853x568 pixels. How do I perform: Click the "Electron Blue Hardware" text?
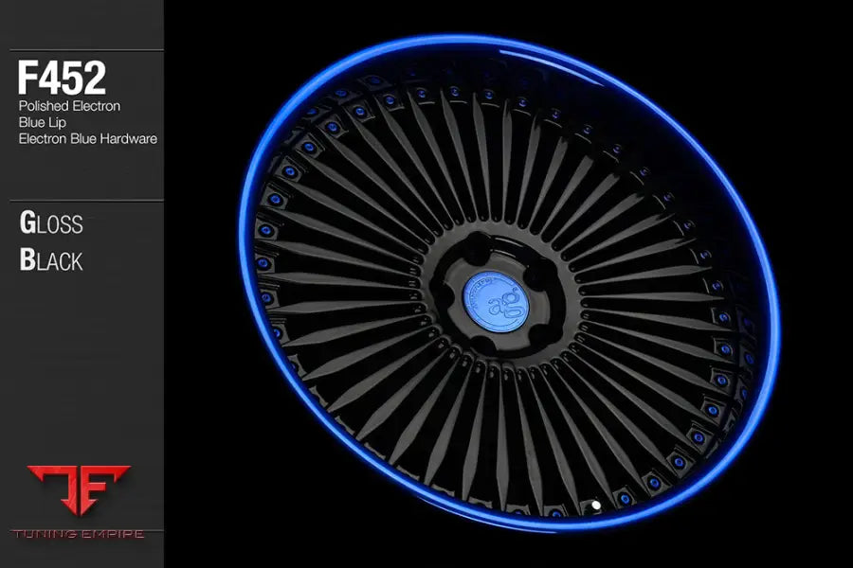[87, 138]
